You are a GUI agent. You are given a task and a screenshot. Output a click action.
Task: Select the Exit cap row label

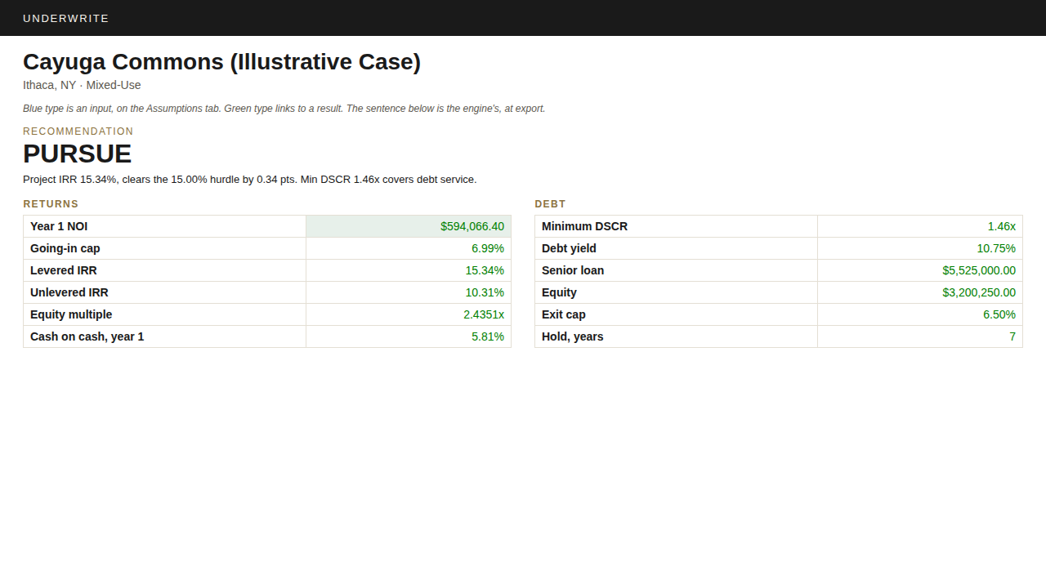(x=564, y=314)
